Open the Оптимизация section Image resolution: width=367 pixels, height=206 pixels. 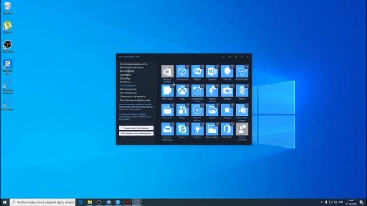[128, 93]
